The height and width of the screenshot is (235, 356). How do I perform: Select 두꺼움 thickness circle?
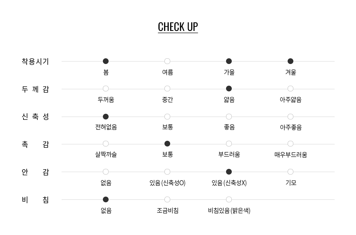coord(106,89)
